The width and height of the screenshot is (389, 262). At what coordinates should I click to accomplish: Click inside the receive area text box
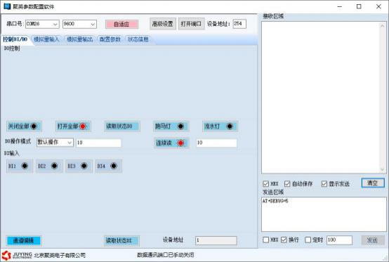320,98
